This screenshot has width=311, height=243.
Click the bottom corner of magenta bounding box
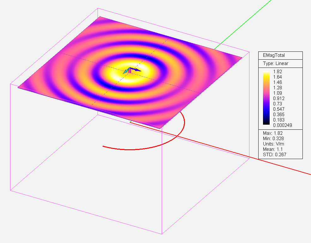[x=162, y=234]
